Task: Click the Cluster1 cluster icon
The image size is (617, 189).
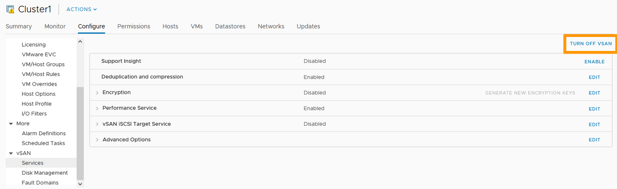Action: [10, 9]
